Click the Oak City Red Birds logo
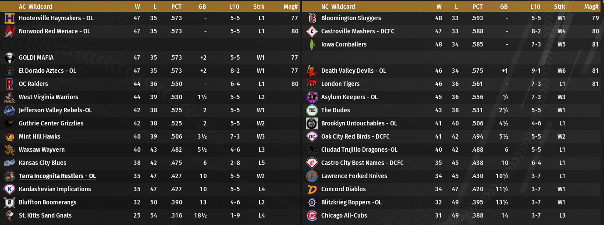This screenshot has width=604, height=225. pos(312,136)
